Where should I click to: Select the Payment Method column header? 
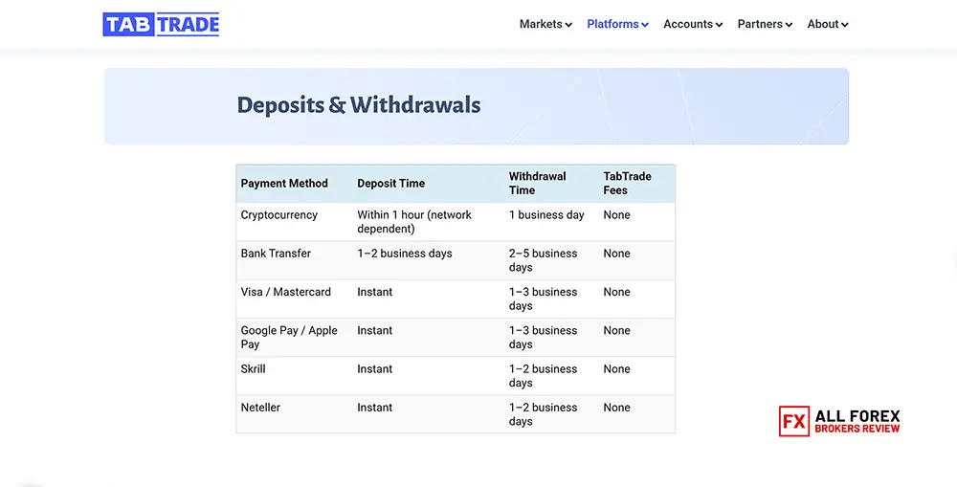click(284, 183)
